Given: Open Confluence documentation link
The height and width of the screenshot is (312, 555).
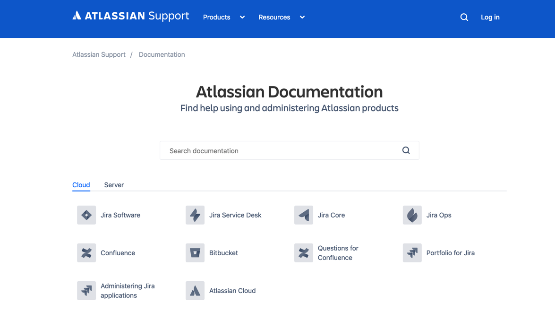Looking at the screenshot, I should (118, 253).
